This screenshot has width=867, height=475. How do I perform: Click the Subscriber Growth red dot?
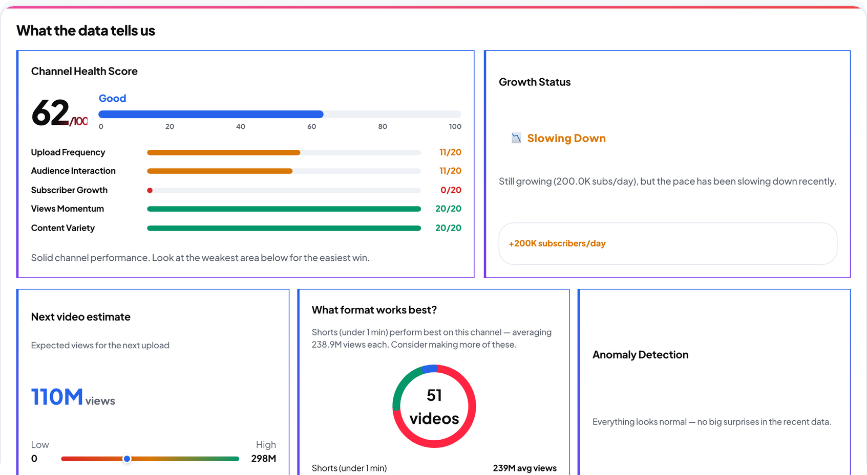pyautogui.click(x=150, y=190)
